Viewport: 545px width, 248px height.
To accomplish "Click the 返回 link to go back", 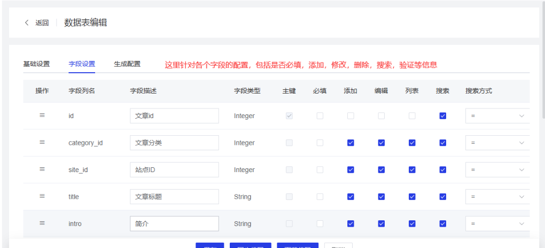I will 42,23.
